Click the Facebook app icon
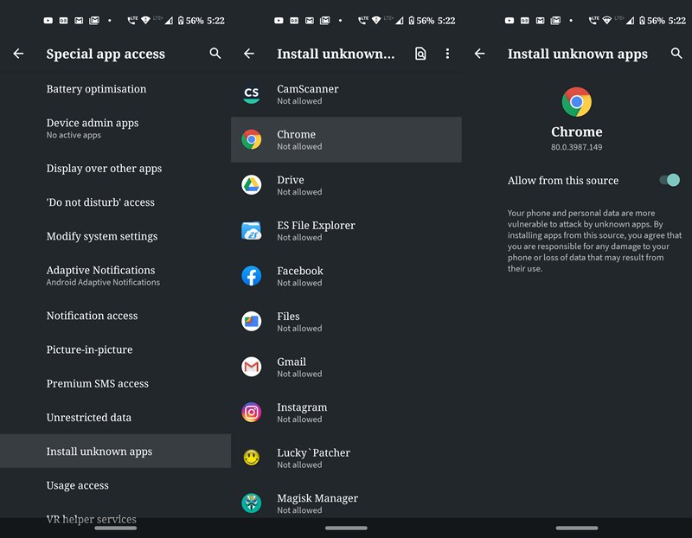The width and height of the screenshot is (692, 538). (251, 276)
